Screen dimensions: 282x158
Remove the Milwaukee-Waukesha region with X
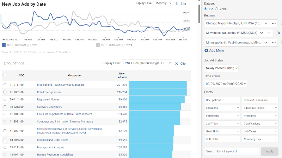(x=278, y=33)
